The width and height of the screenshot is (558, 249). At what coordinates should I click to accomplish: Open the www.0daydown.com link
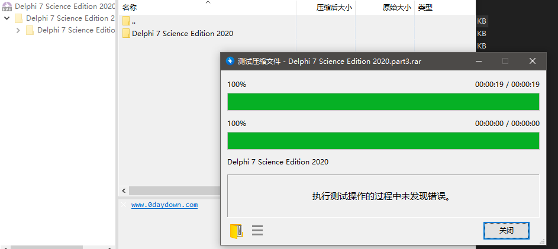tap(165, 205)
